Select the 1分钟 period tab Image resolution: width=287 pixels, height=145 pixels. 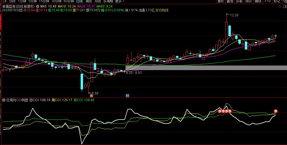(22, 1)
